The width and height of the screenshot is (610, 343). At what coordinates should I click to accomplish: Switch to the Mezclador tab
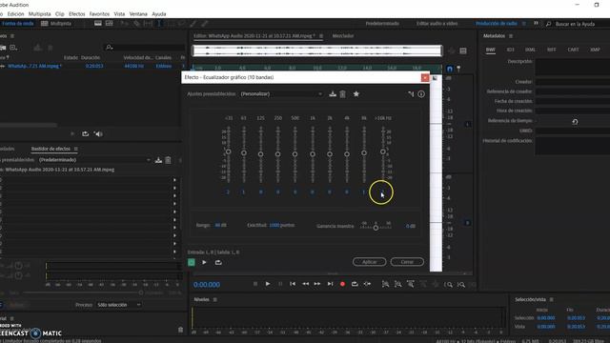tap(343, 36)
